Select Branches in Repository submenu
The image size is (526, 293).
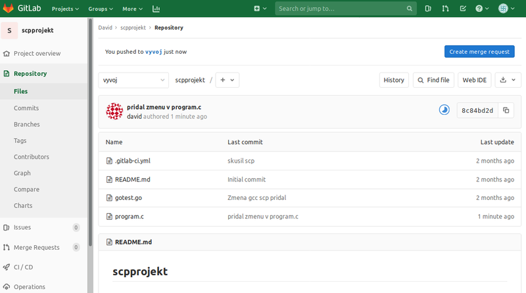[26, 125]
